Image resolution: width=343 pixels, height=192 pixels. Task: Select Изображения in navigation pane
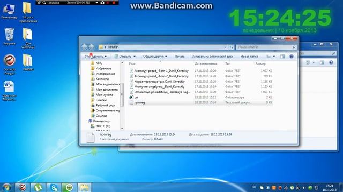[x=105, y=74]
